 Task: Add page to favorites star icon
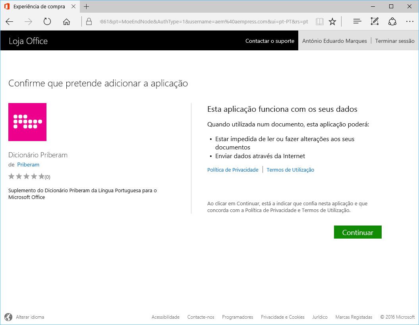pyautogui.click(x=332, y=22)
